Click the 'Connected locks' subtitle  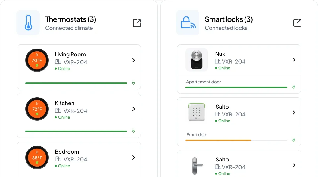(226, 28)
